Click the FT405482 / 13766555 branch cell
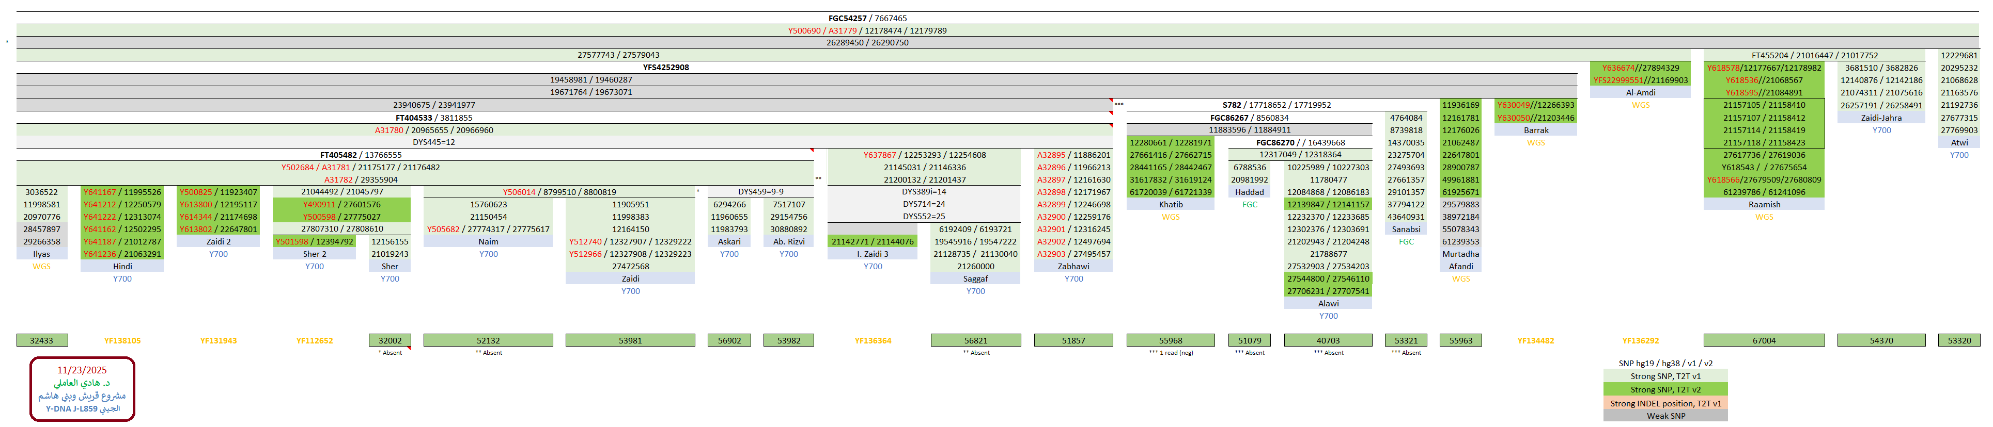 tap(361, 155)
